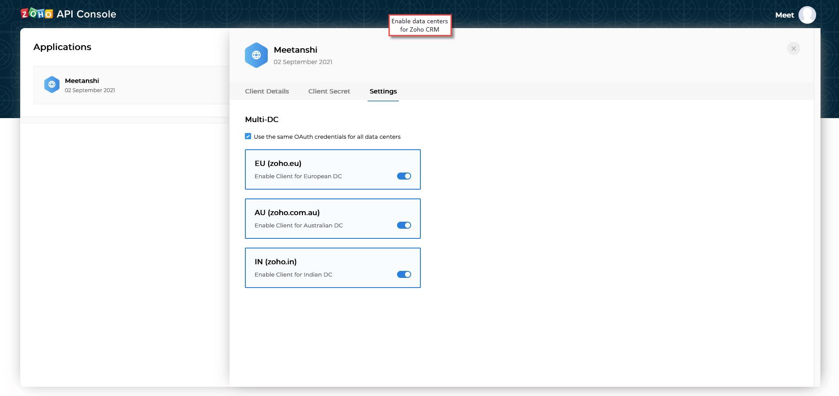Click the Meet username in header
The height and width of the screenshot is (396, 839).
tap(784, 15)
